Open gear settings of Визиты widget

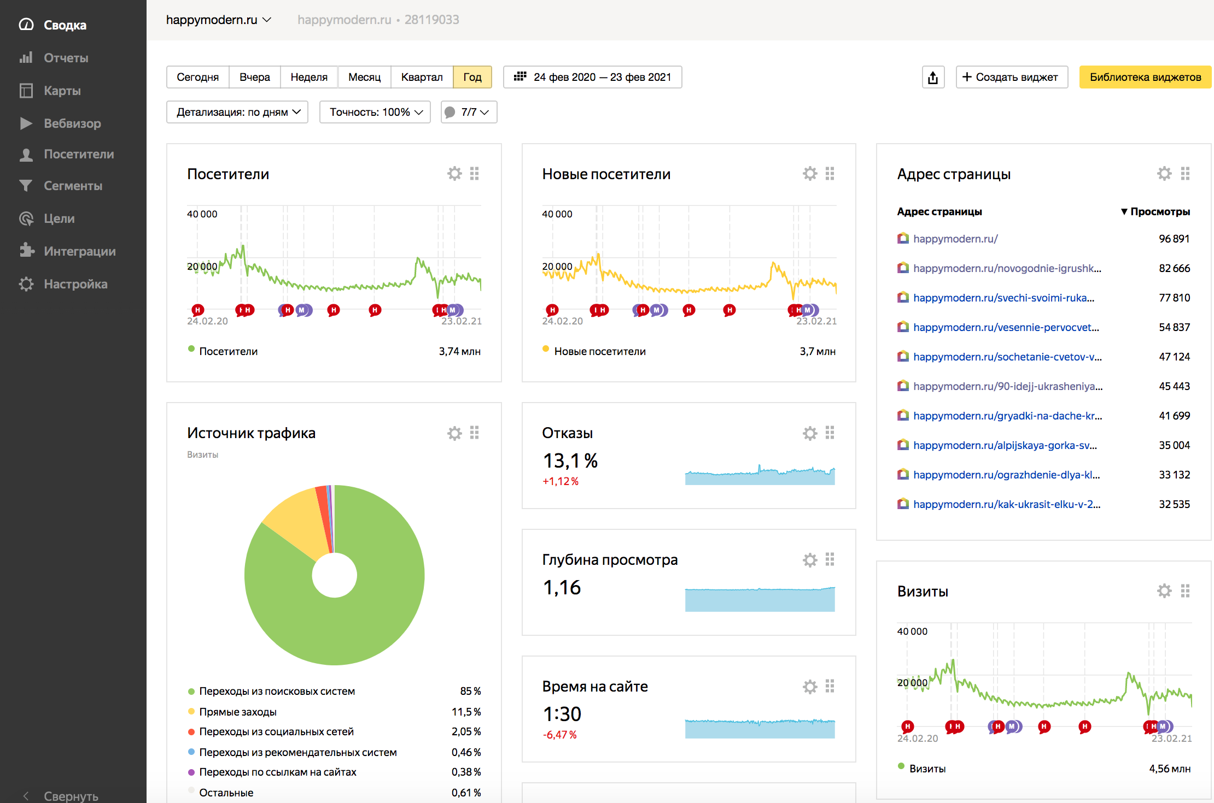pos(1164,591)
